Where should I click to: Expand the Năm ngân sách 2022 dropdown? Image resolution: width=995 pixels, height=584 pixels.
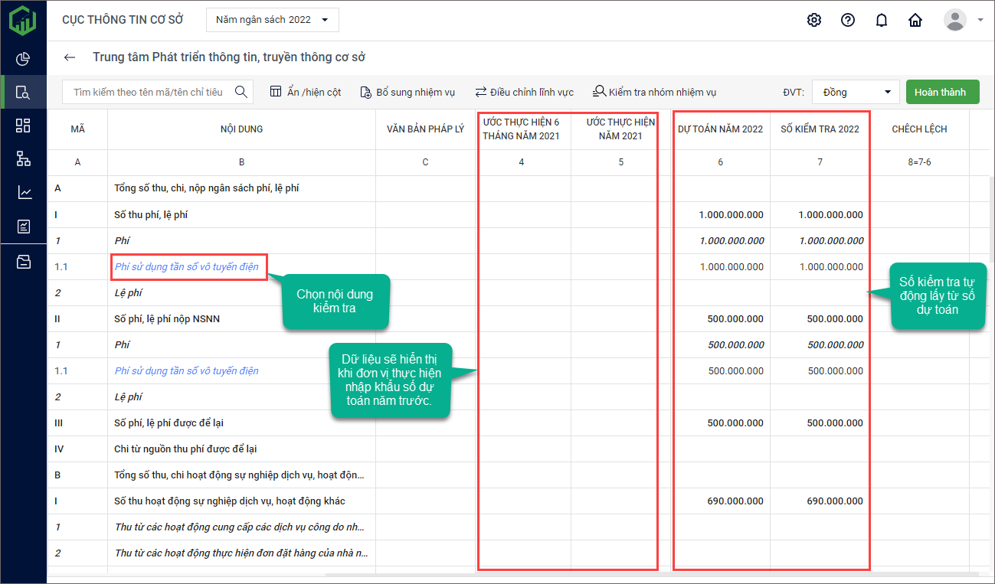coord(272,20)
